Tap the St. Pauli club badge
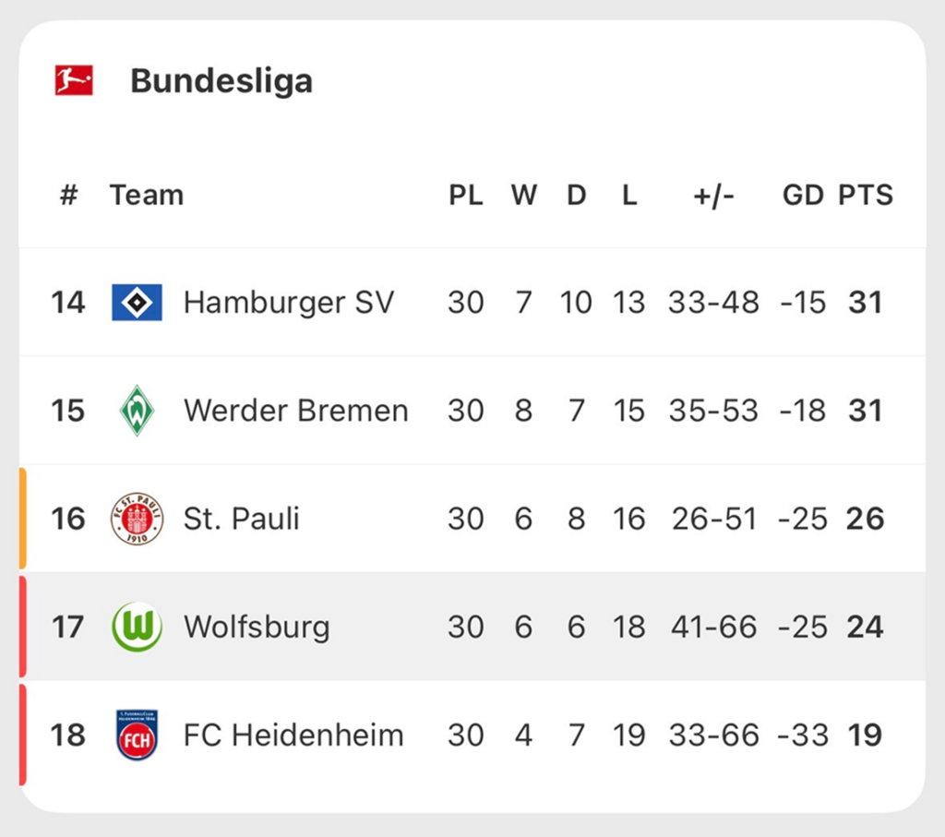The image size is (945, 837). (x=137, y=519)
